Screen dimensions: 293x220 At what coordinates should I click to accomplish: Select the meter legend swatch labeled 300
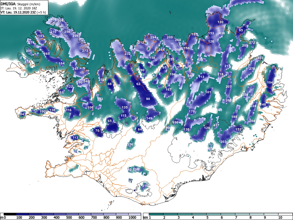coord(47,214)
